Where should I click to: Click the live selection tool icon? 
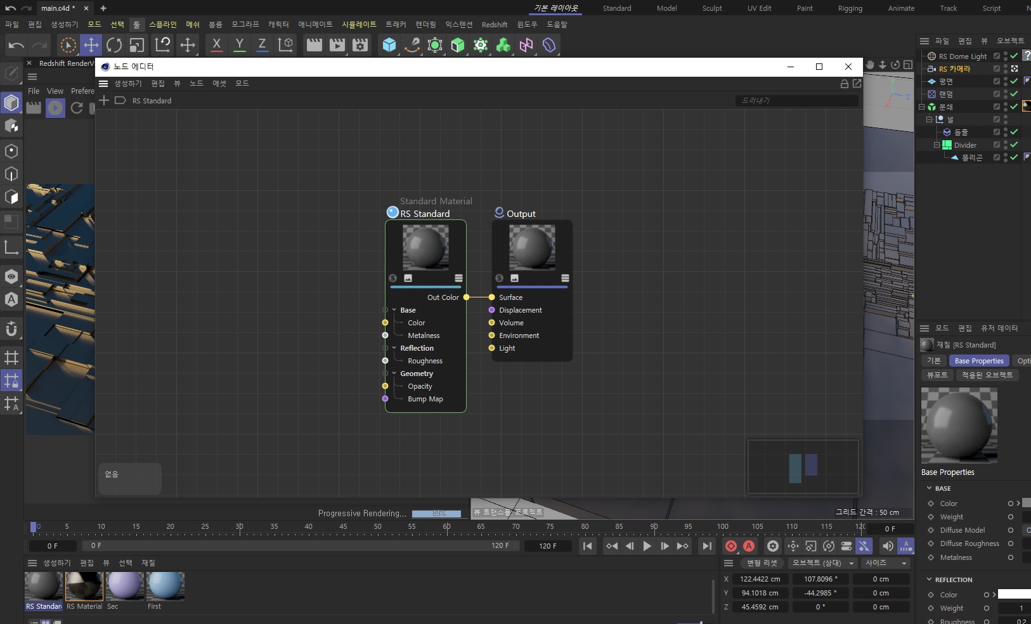pos(68,45)
